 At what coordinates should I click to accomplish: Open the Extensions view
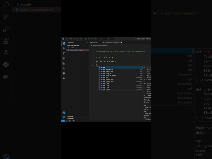(x=64, y=63)
